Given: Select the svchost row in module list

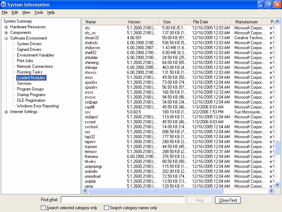Looking at the screenshot, I should click(91, 127).
